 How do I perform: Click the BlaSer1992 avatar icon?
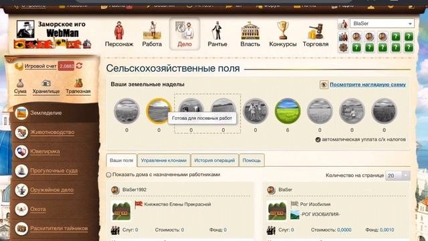tap(115, 190)
